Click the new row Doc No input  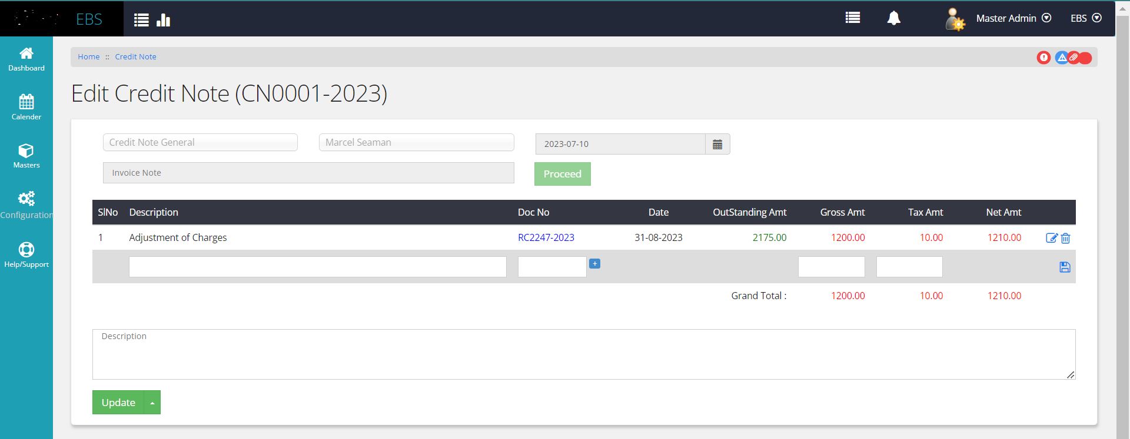(x=552, y=267)
